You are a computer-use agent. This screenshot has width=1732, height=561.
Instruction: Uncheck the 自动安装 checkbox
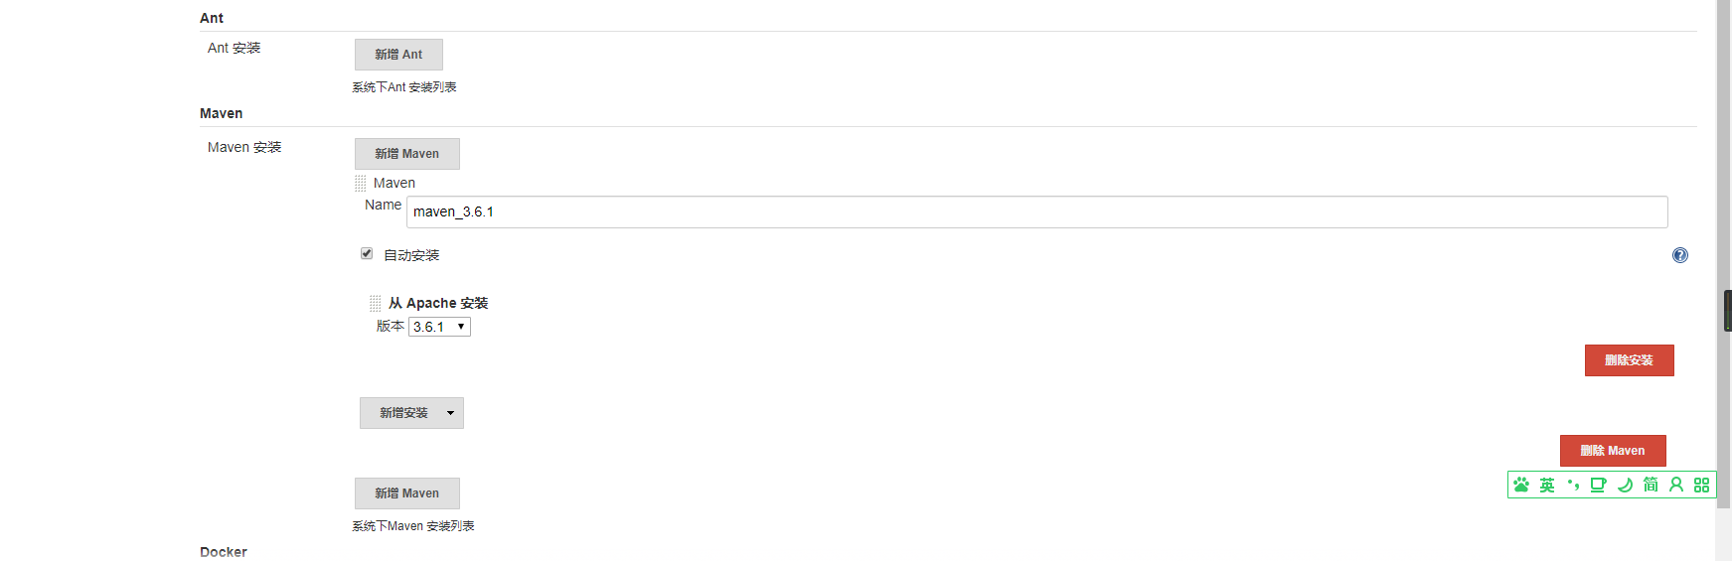367,254
